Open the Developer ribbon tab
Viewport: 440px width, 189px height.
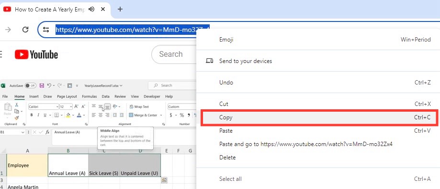(x=152, y=96)
